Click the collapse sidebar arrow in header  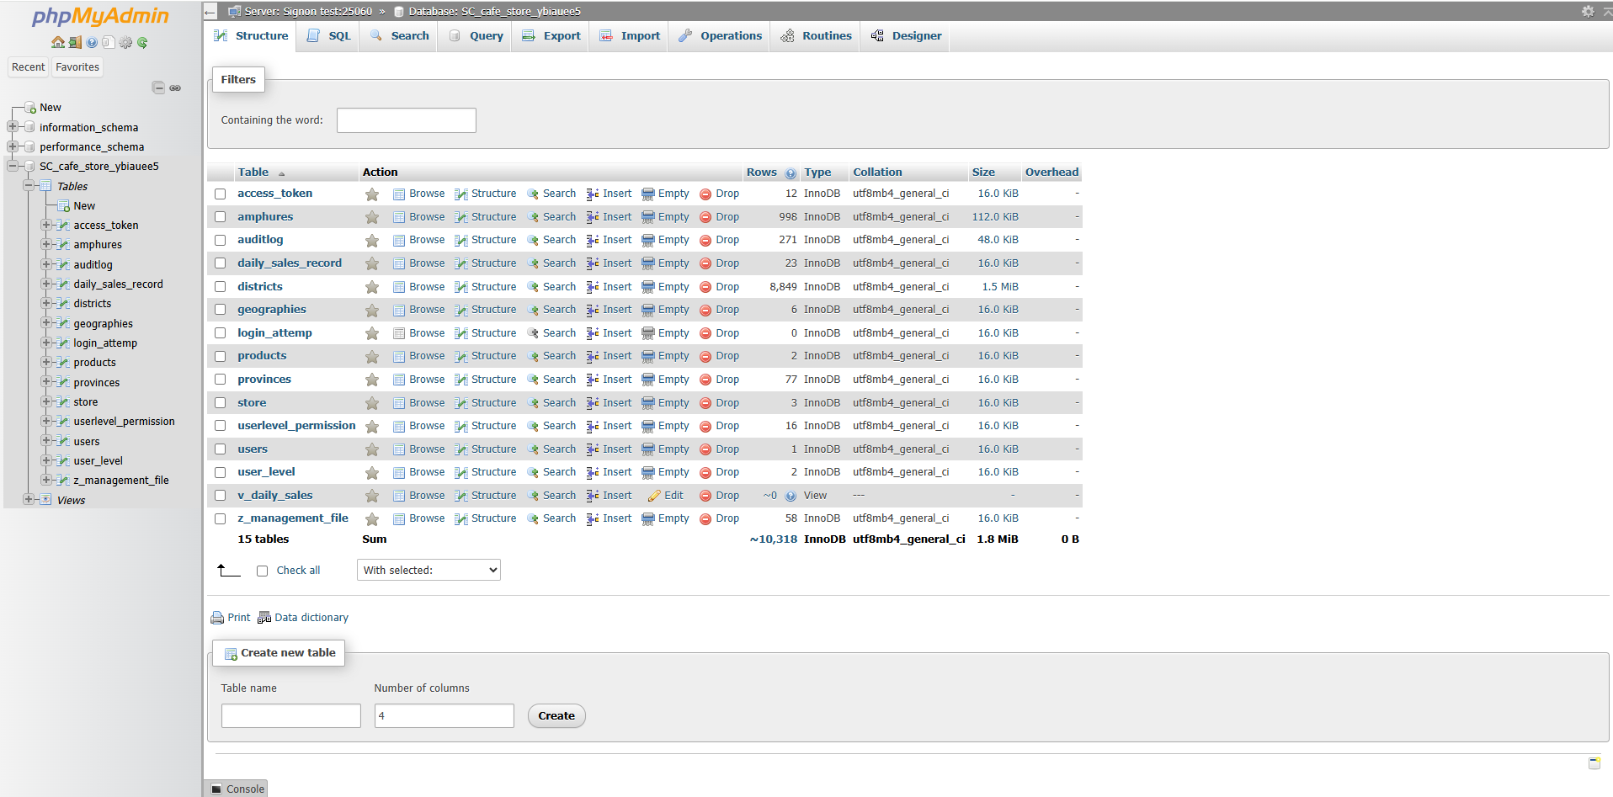[210, 12]
